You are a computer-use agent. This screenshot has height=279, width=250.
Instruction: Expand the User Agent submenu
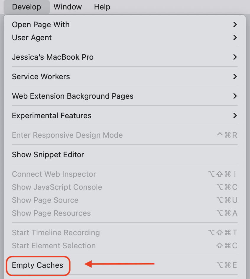coord(32,38)
